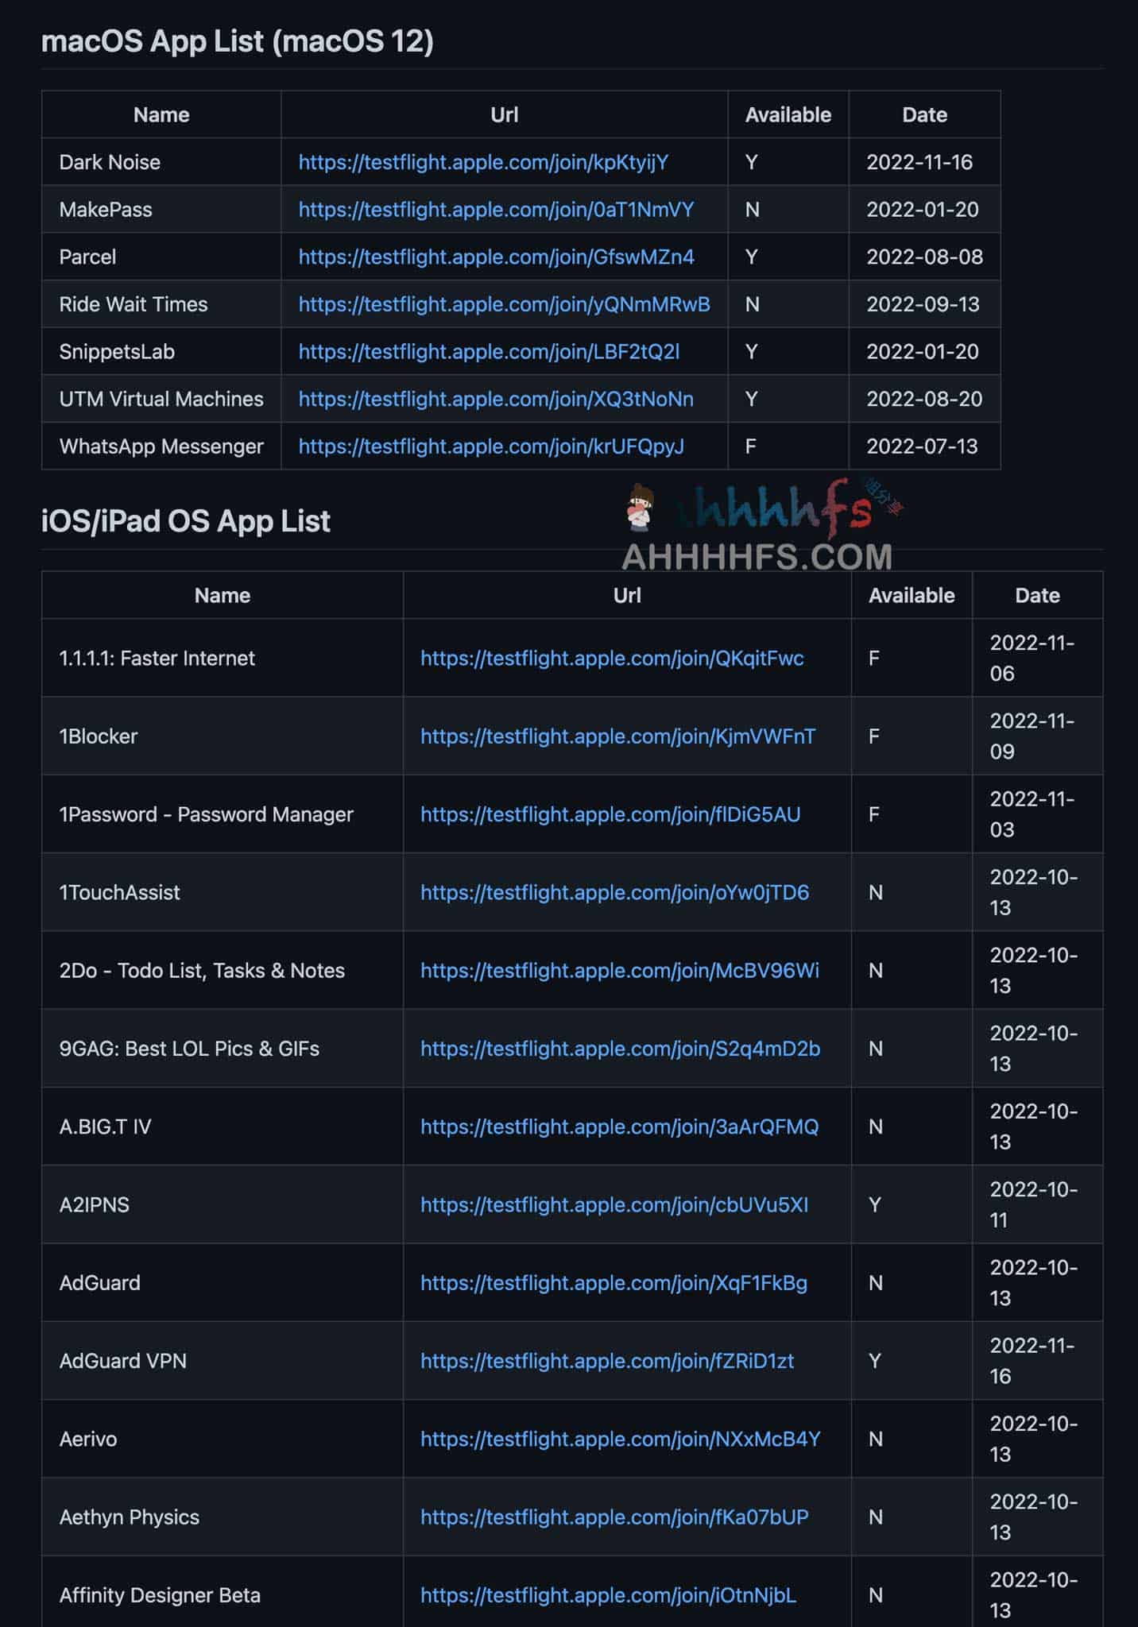Open 1.1.1.1: Faster Internet join link

612,659
